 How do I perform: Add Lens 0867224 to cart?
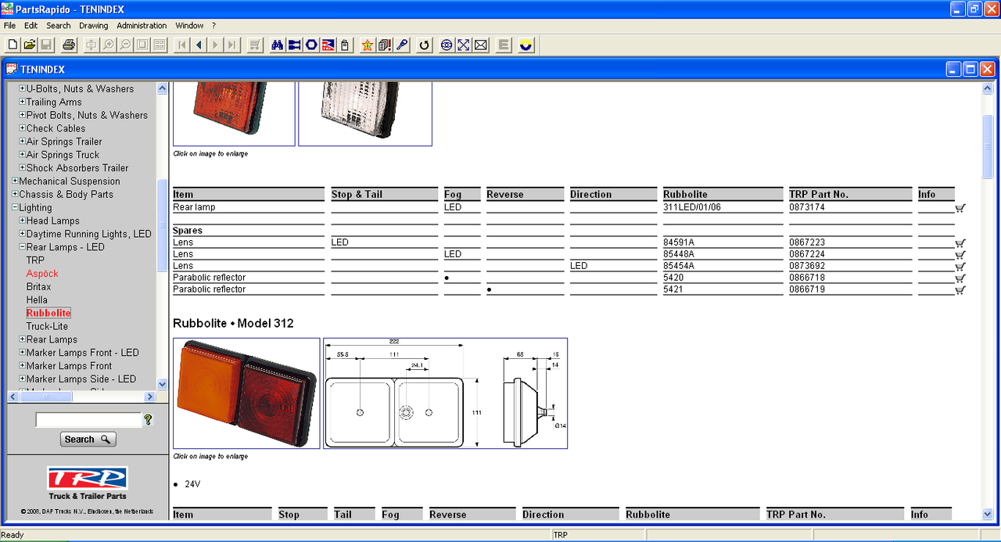[960, 255]
